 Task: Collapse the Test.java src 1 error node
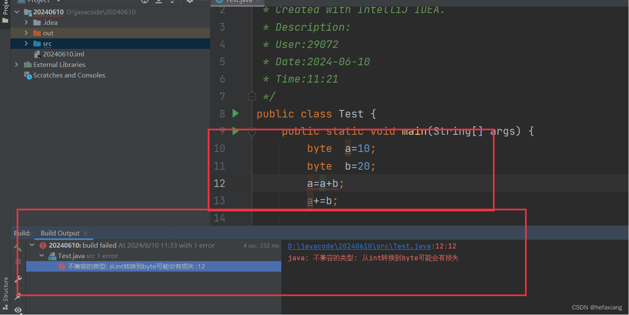point(41,255)
